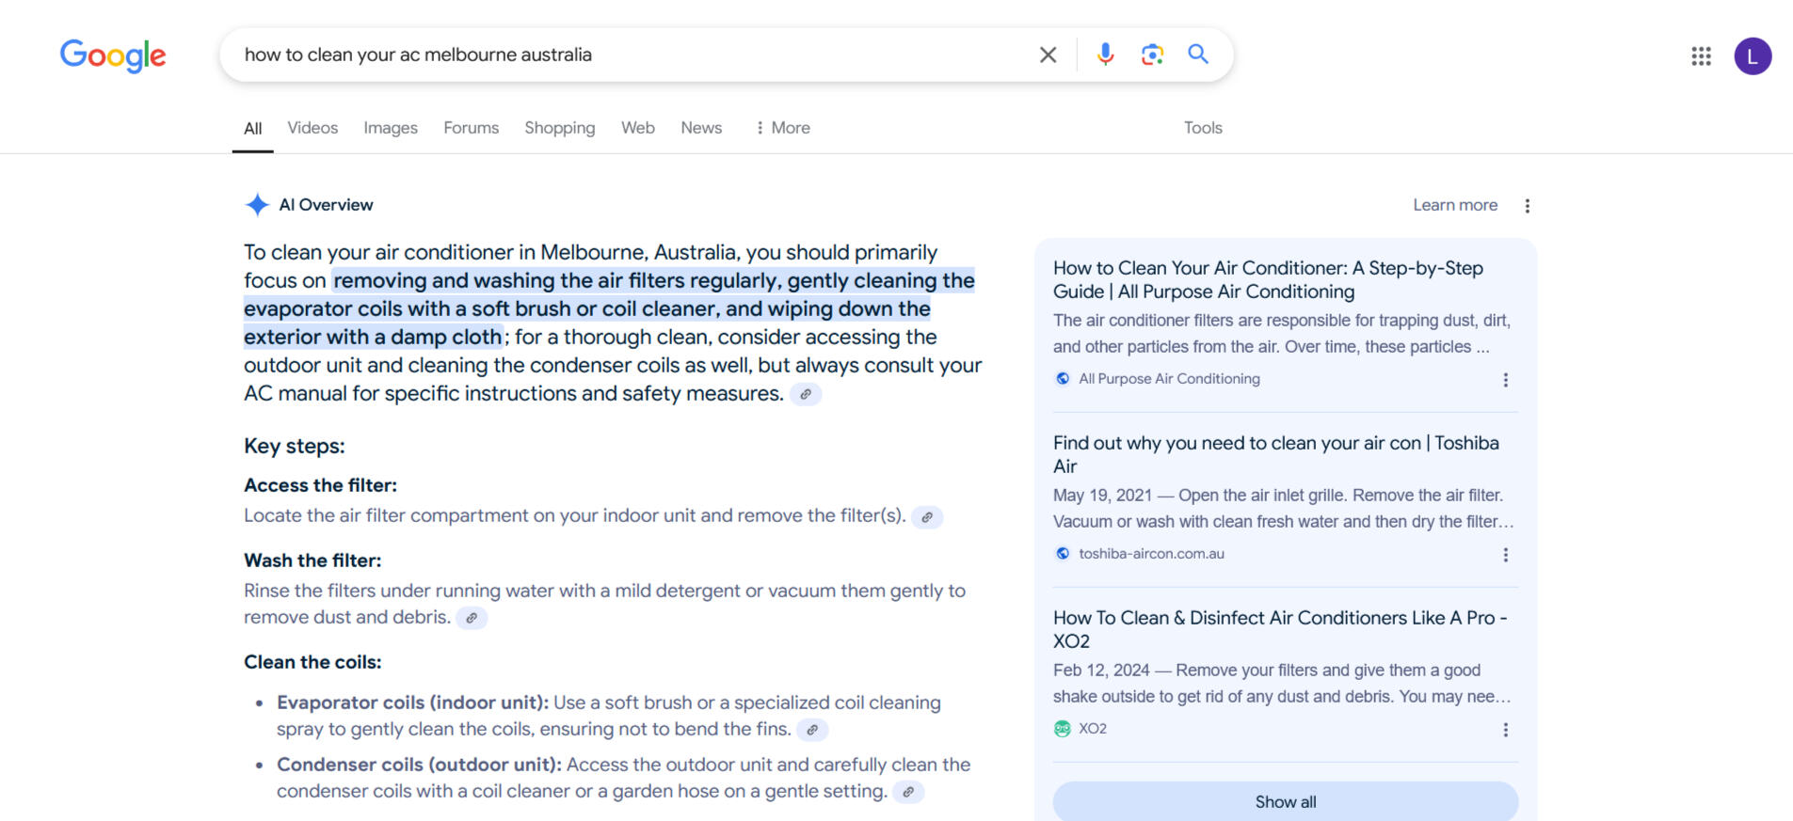Viewport: 1793px width, 821px height.
Task: Click inside the search query field
Action: point(621,55)
